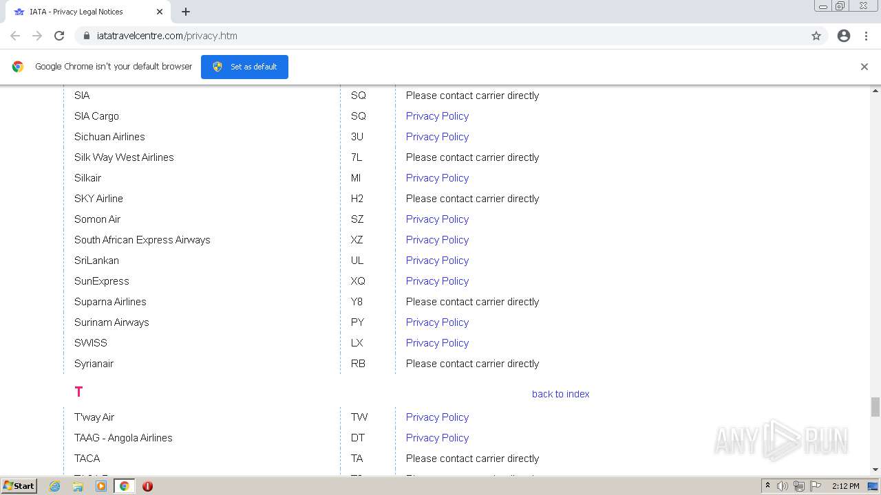Click the Action Center flag tray icon

click(816, 486)
